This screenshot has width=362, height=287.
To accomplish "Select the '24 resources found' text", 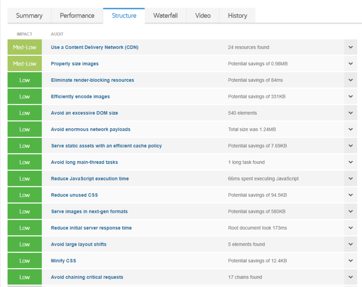I will [249, 47].
